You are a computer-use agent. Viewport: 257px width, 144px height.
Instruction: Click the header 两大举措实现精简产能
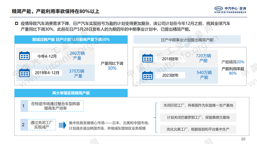click(71, 93)
